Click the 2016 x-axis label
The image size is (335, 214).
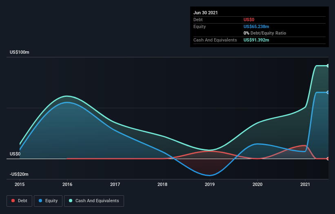(67, 184)
